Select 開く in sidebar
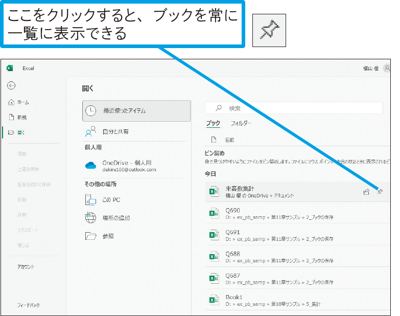The width and height of the screenshot is (400, 316). (16, 132)
